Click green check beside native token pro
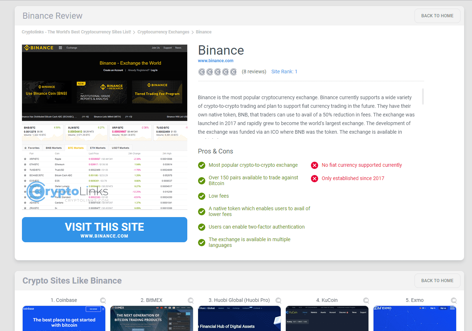This screenshot has width=472, height=331. [202, 211]
